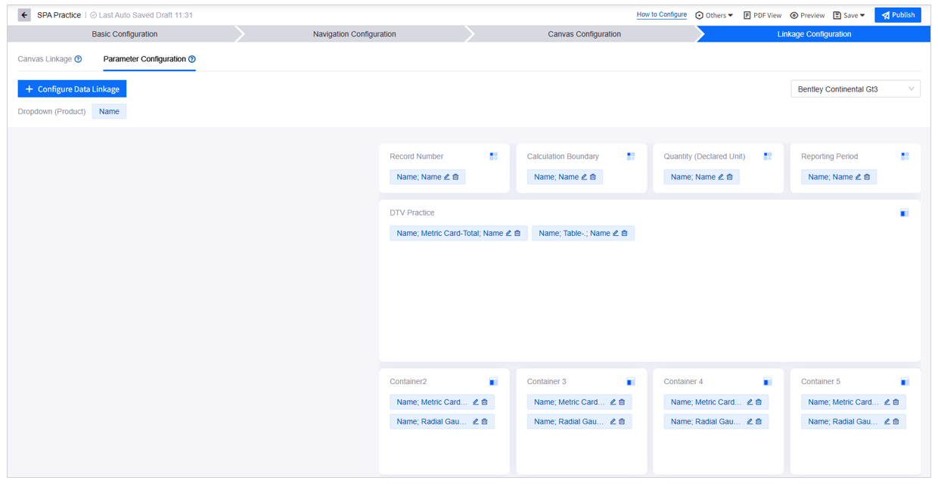
Task: Click help icon beside Canvas Linkage
Action: point(78,59)
